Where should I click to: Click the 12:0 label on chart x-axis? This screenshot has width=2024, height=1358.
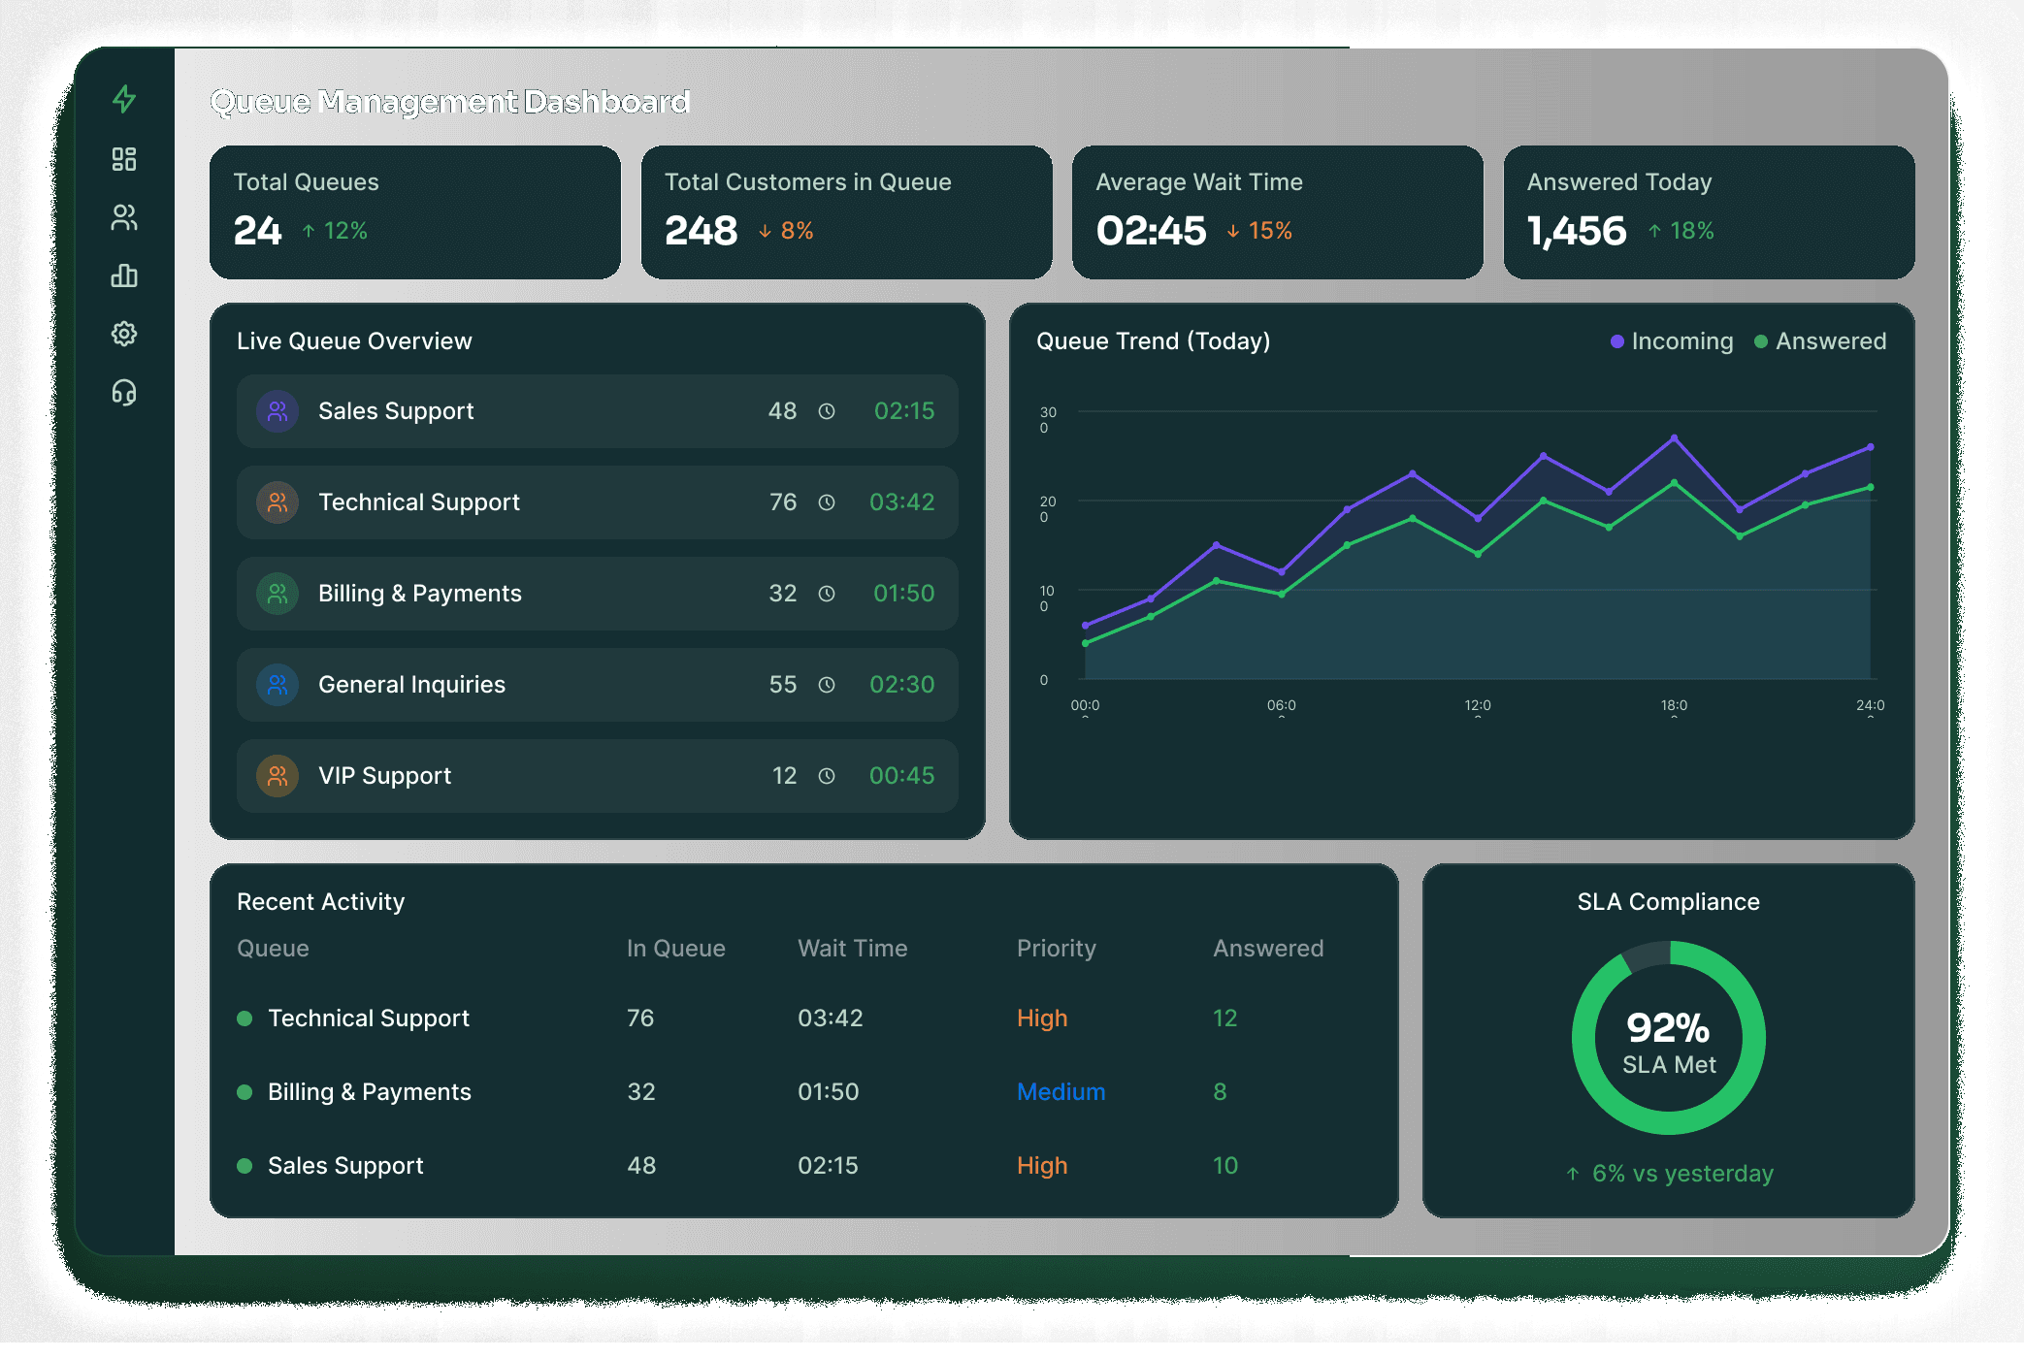pos(1478,706)
